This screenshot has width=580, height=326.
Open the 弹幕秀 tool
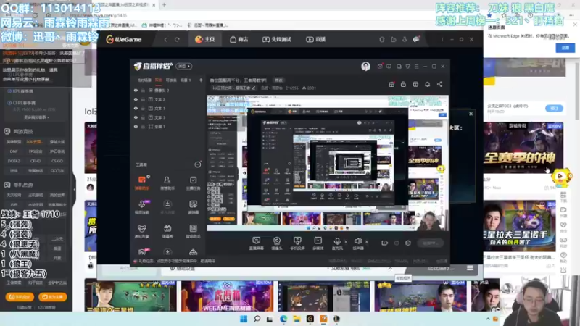point(167,231)
